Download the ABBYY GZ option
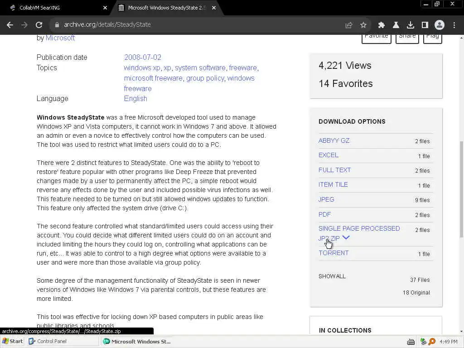 [334, 140]
